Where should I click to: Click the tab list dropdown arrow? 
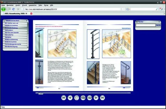click(164, 14)
